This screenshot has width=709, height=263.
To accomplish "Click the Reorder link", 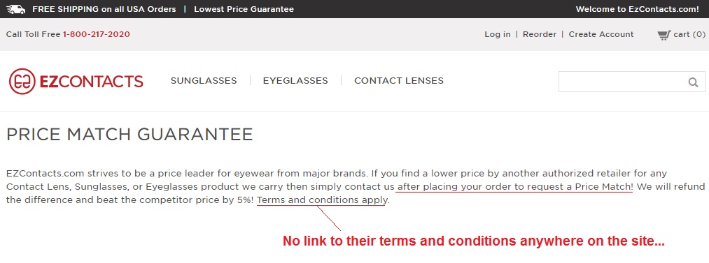I will (540, 34).
